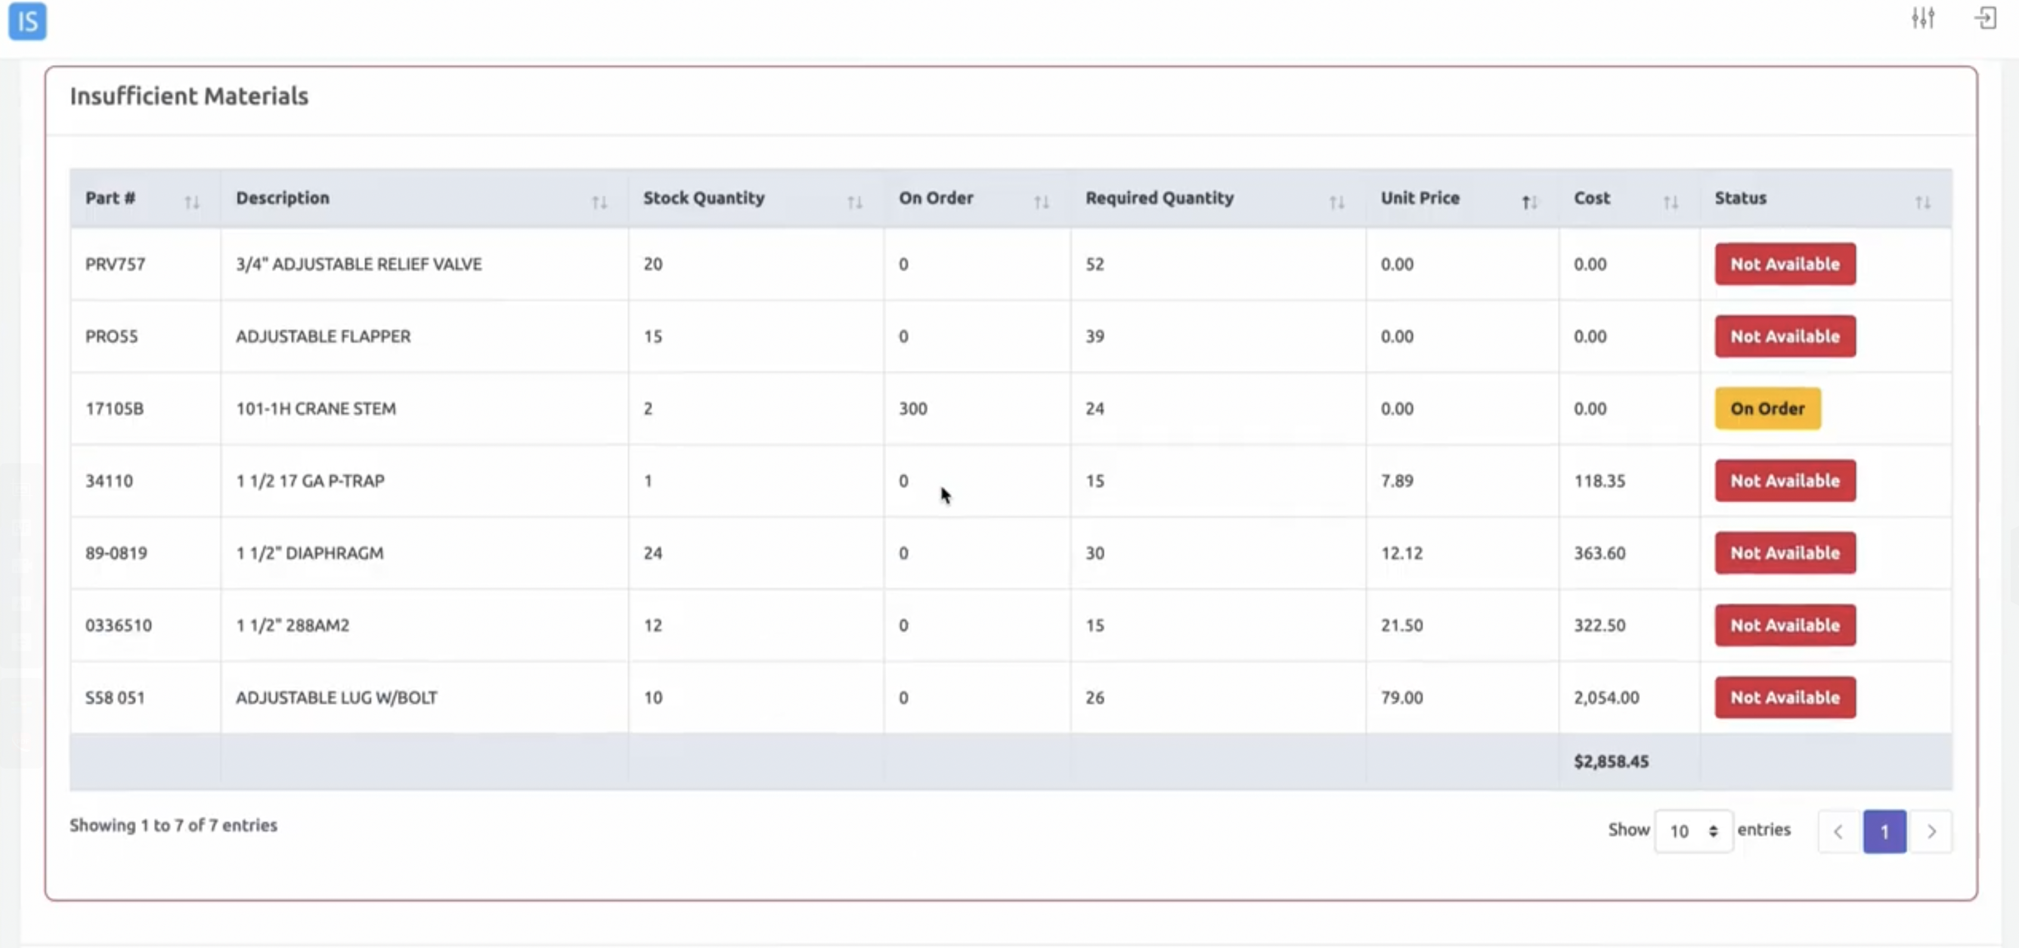2019x948 pixels.
Task: Sort by Required Quantity column arrows
Action: [x=1336, y=202]
